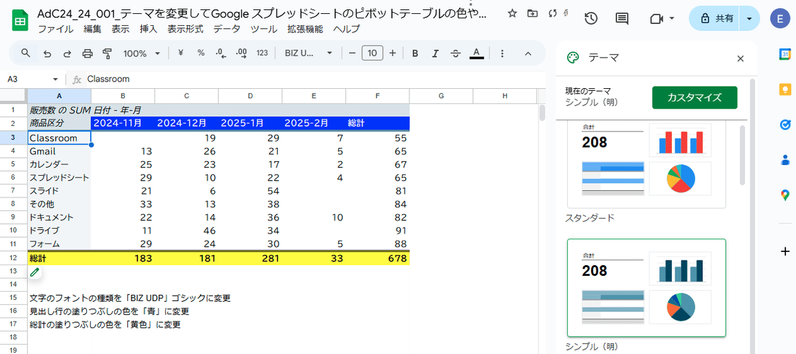Image resolution: width=796 pixels, height=354 pixels.
Task: Select the スタンダード theme thumbnail
Action: (x=646, y=164)
